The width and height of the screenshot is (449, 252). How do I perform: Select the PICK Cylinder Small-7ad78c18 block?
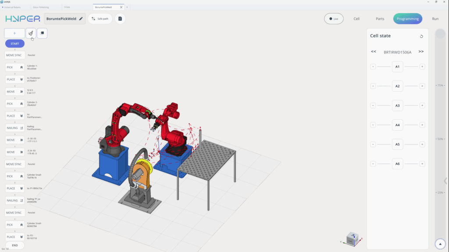click(15, 176)
